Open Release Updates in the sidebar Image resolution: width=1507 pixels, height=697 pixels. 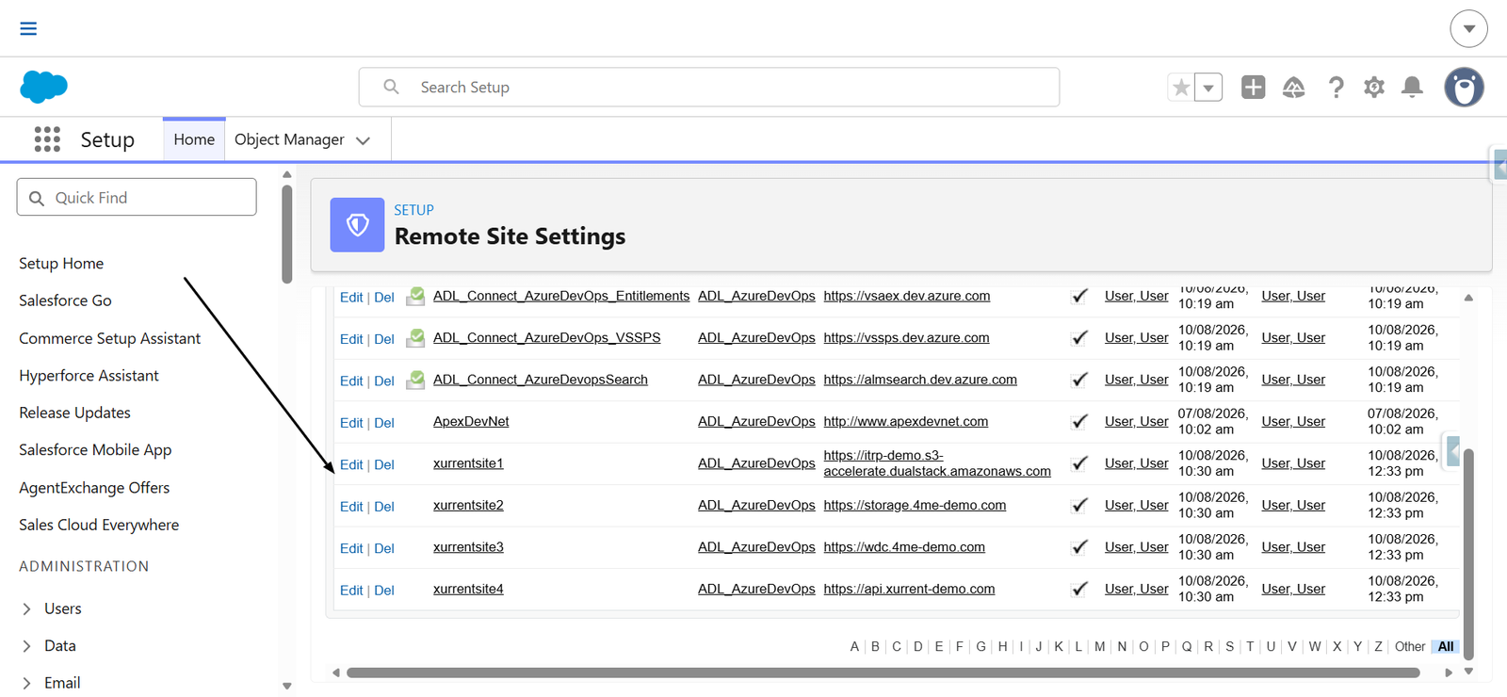click(x=74, y=413)
